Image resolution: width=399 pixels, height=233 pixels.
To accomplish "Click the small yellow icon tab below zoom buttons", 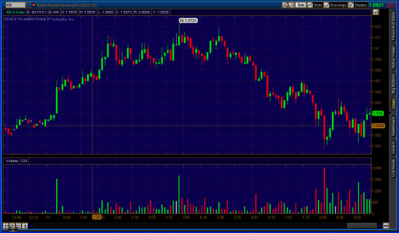I will pos(13,230).
